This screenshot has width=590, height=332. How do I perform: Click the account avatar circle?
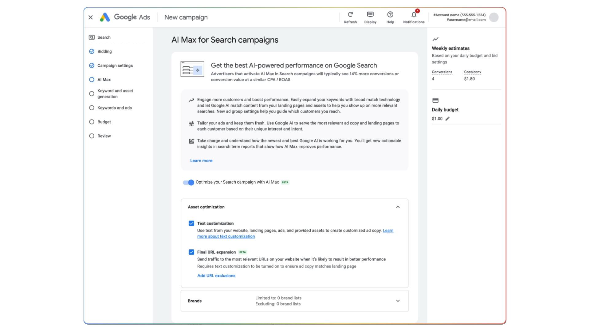(494, 18)
